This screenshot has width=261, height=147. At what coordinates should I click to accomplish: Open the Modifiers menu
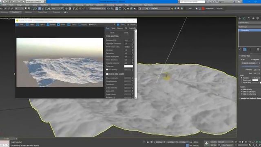44,5
